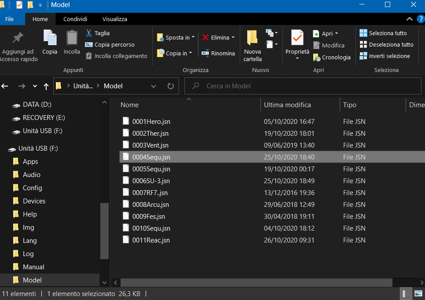425x300 pixels.
Task: Click the Incolla clipboard icon
Action: coord(72,38)
